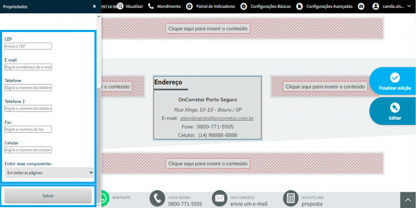Click the panel scroll-up arrow
Screen dimensions: 416x208
pos(99,17)
